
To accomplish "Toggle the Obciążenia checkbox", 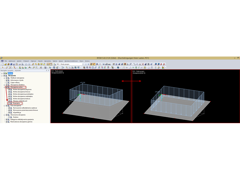I will pos(4,75).
